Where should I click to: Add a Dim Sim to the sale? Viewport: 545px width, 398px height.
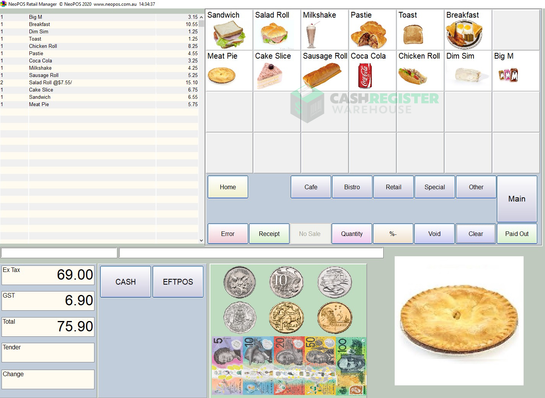pyautogui.click(x=467, y=71)
